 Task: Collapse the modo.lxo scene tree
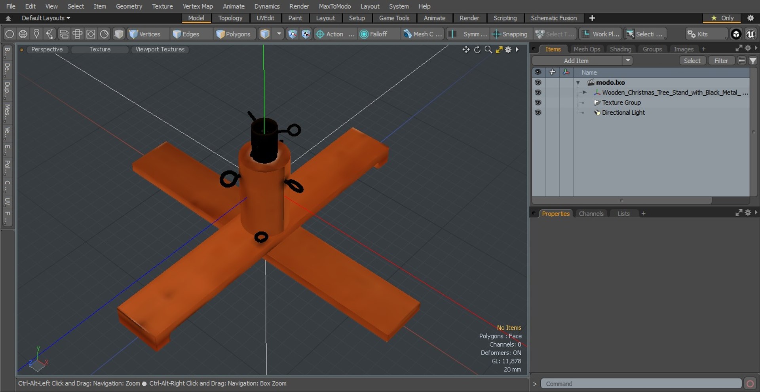pyautogui.click(x=578, y=83)
